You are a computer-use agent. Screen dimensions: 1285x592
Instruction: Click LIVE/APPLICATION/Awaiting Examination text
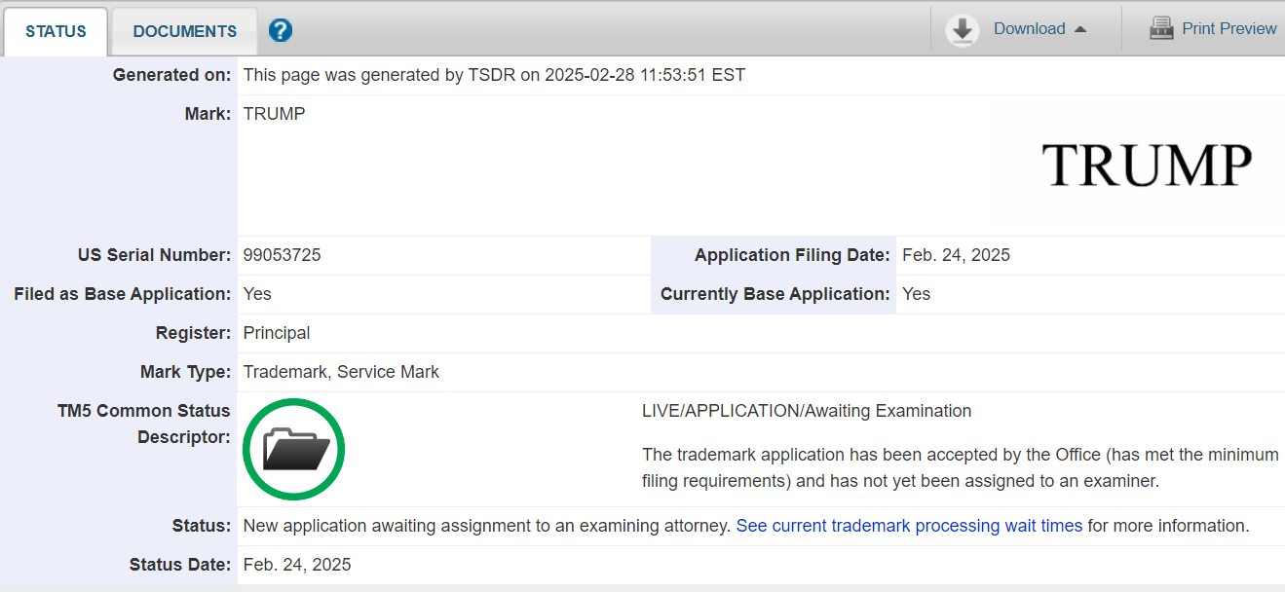point(807,411)
